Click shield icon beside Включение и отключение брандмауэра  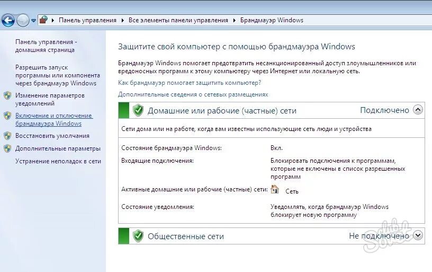pyautogui.click(x=7, y=116)
